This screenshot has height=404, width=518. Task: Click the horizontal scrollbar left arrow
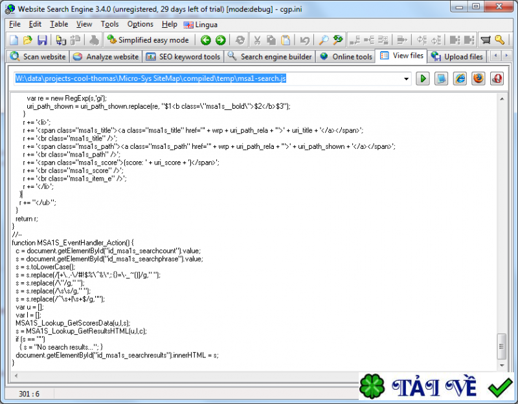click(x=16, y=376)
